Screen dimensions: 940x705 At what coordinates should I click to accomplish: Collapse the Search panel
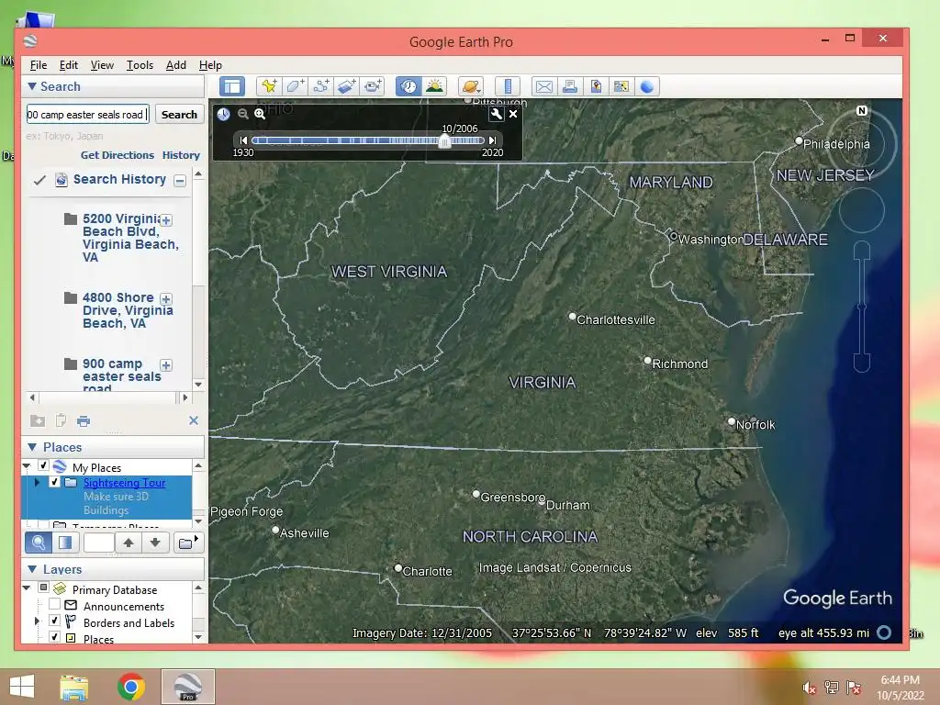32,86
